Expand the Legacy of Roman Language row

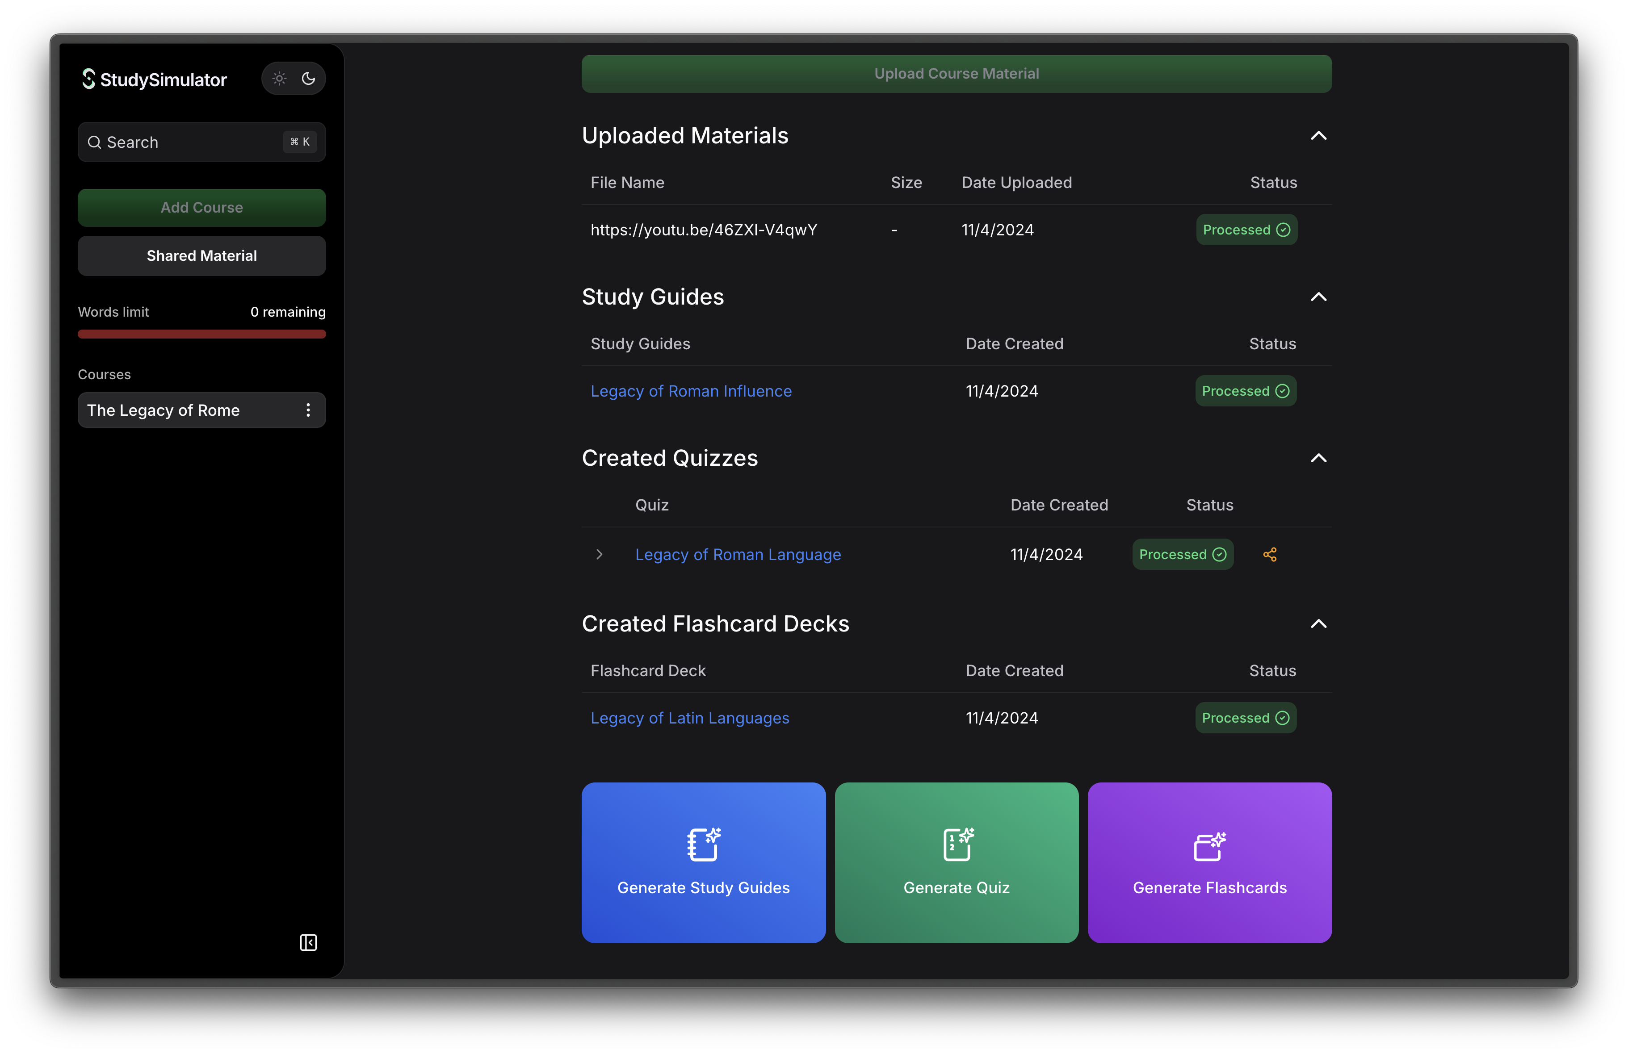coord(599,555)
